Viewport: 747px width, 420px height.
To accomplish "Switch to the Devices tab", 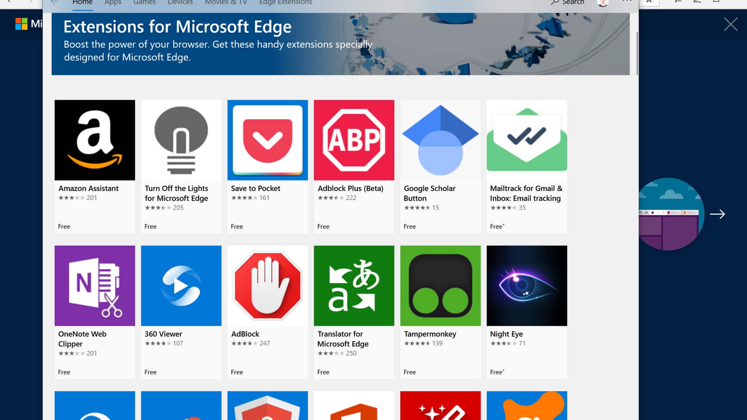I will (180, 2).
